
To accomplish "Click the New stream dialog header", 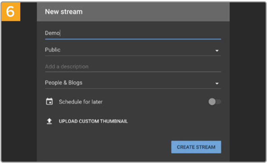I will coord(64,12).
